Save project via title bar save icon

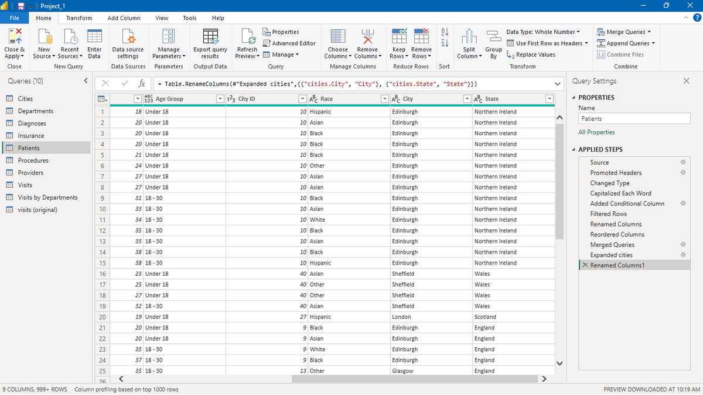click(x=21, y=6)
